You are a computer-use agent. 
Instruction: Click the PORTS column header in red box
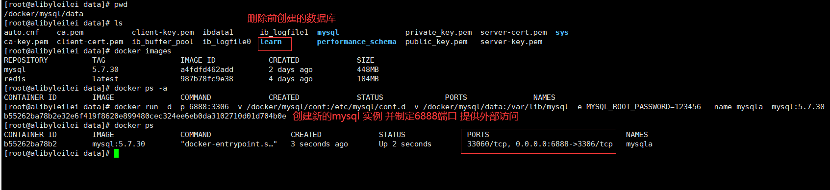(x=478, y=135)
